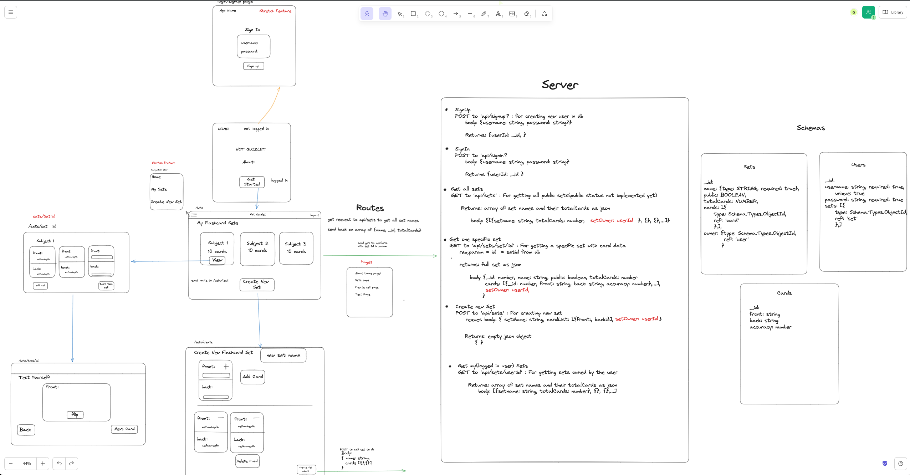Select the Pencil drawing tool
910x475 pixels.
click(x=484, y=14)
